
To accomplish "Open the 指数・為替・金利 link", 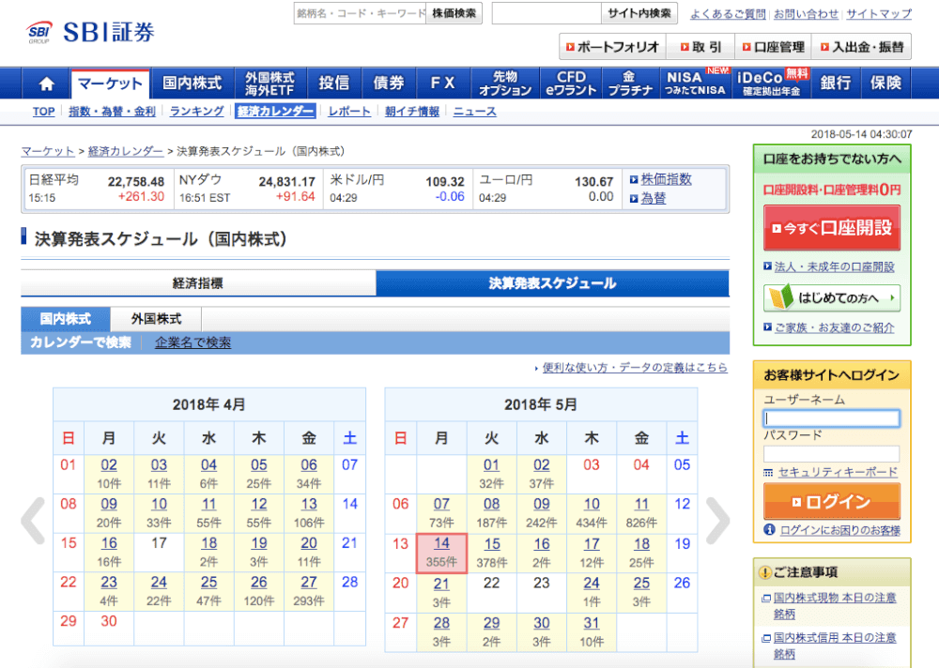I will click(112, 112).
